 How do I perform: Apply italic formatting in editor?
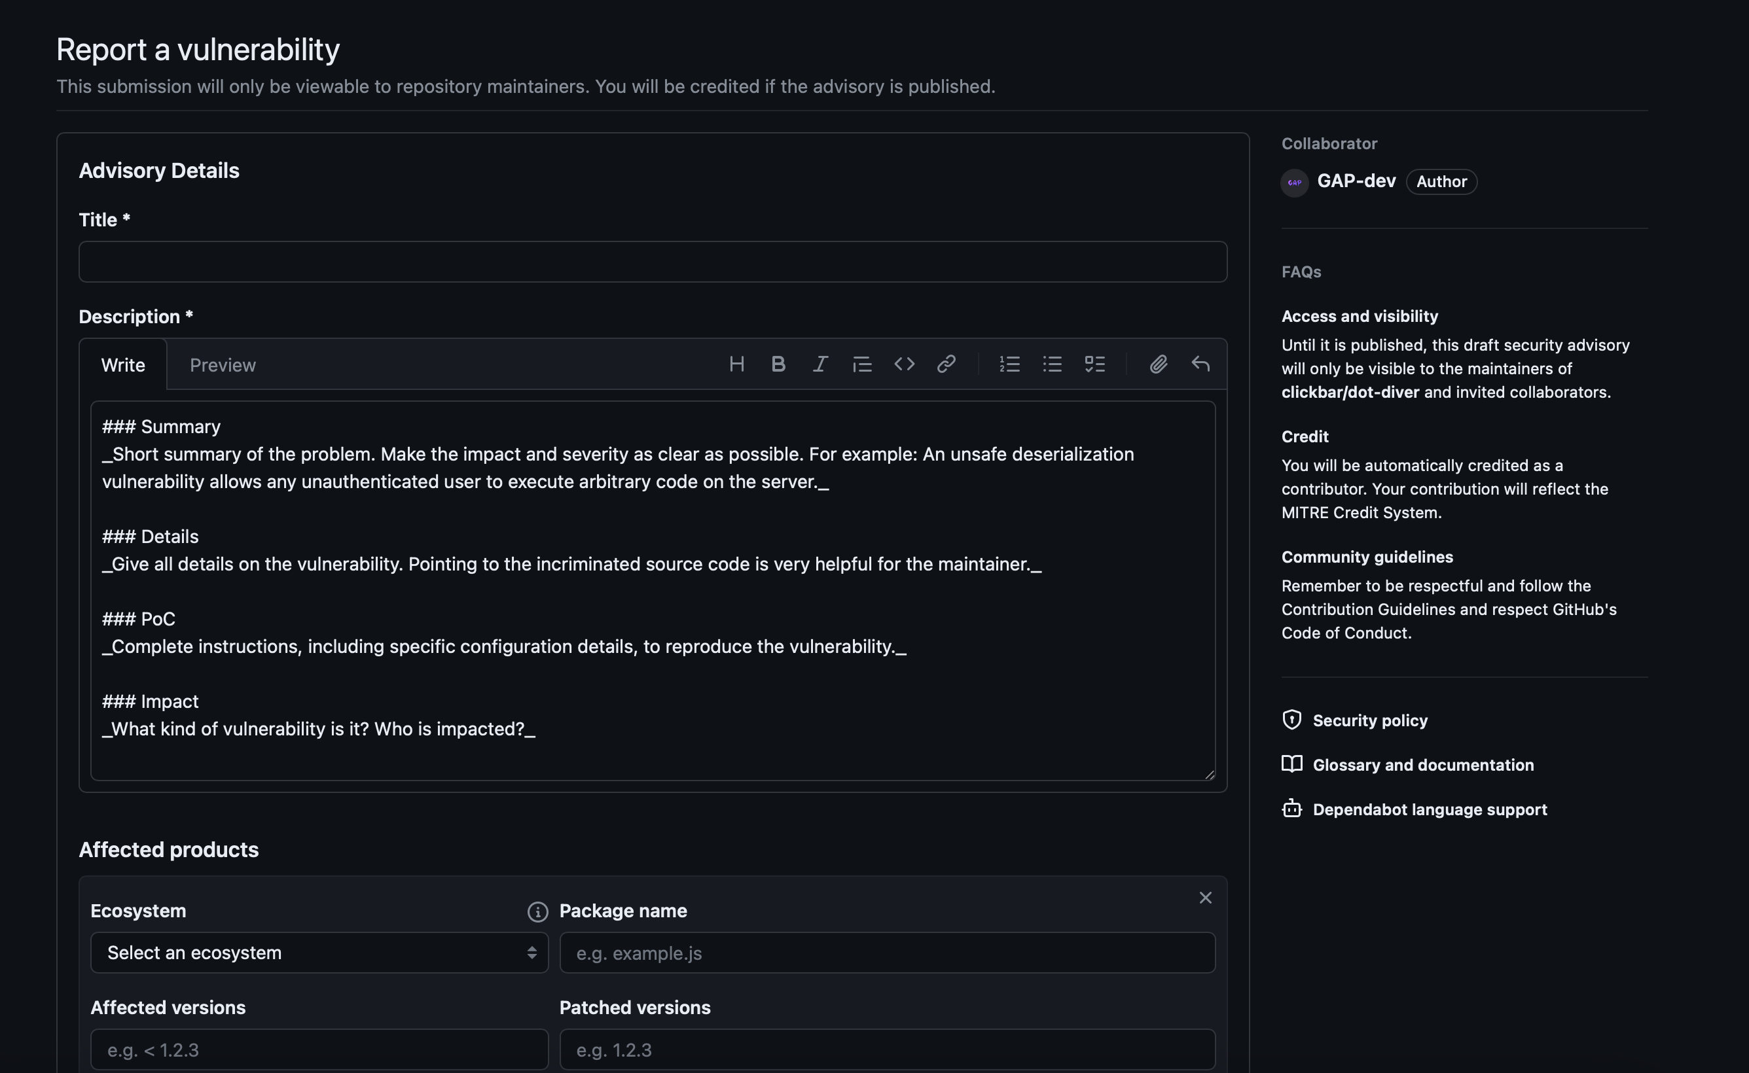[x=820, y=364]
